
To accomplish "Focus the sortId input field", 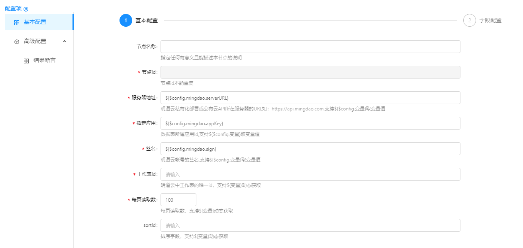I will 310,225.
